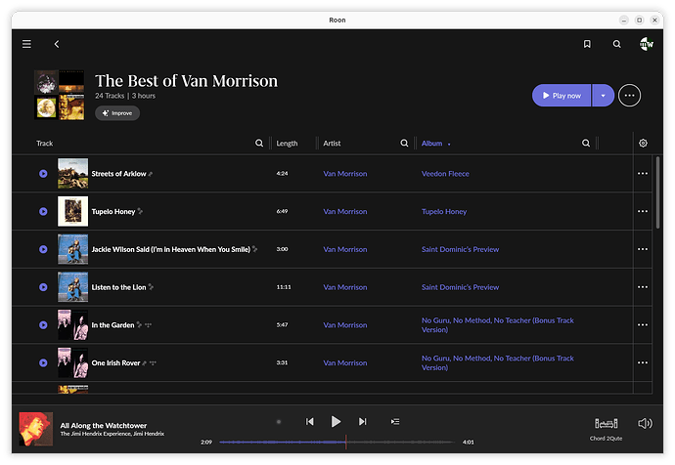Image resolution: width=675 pixels, height=465 pixels.
Task: Play the track In the Garden
Action: pyautogui.click(x=43, y=325)
